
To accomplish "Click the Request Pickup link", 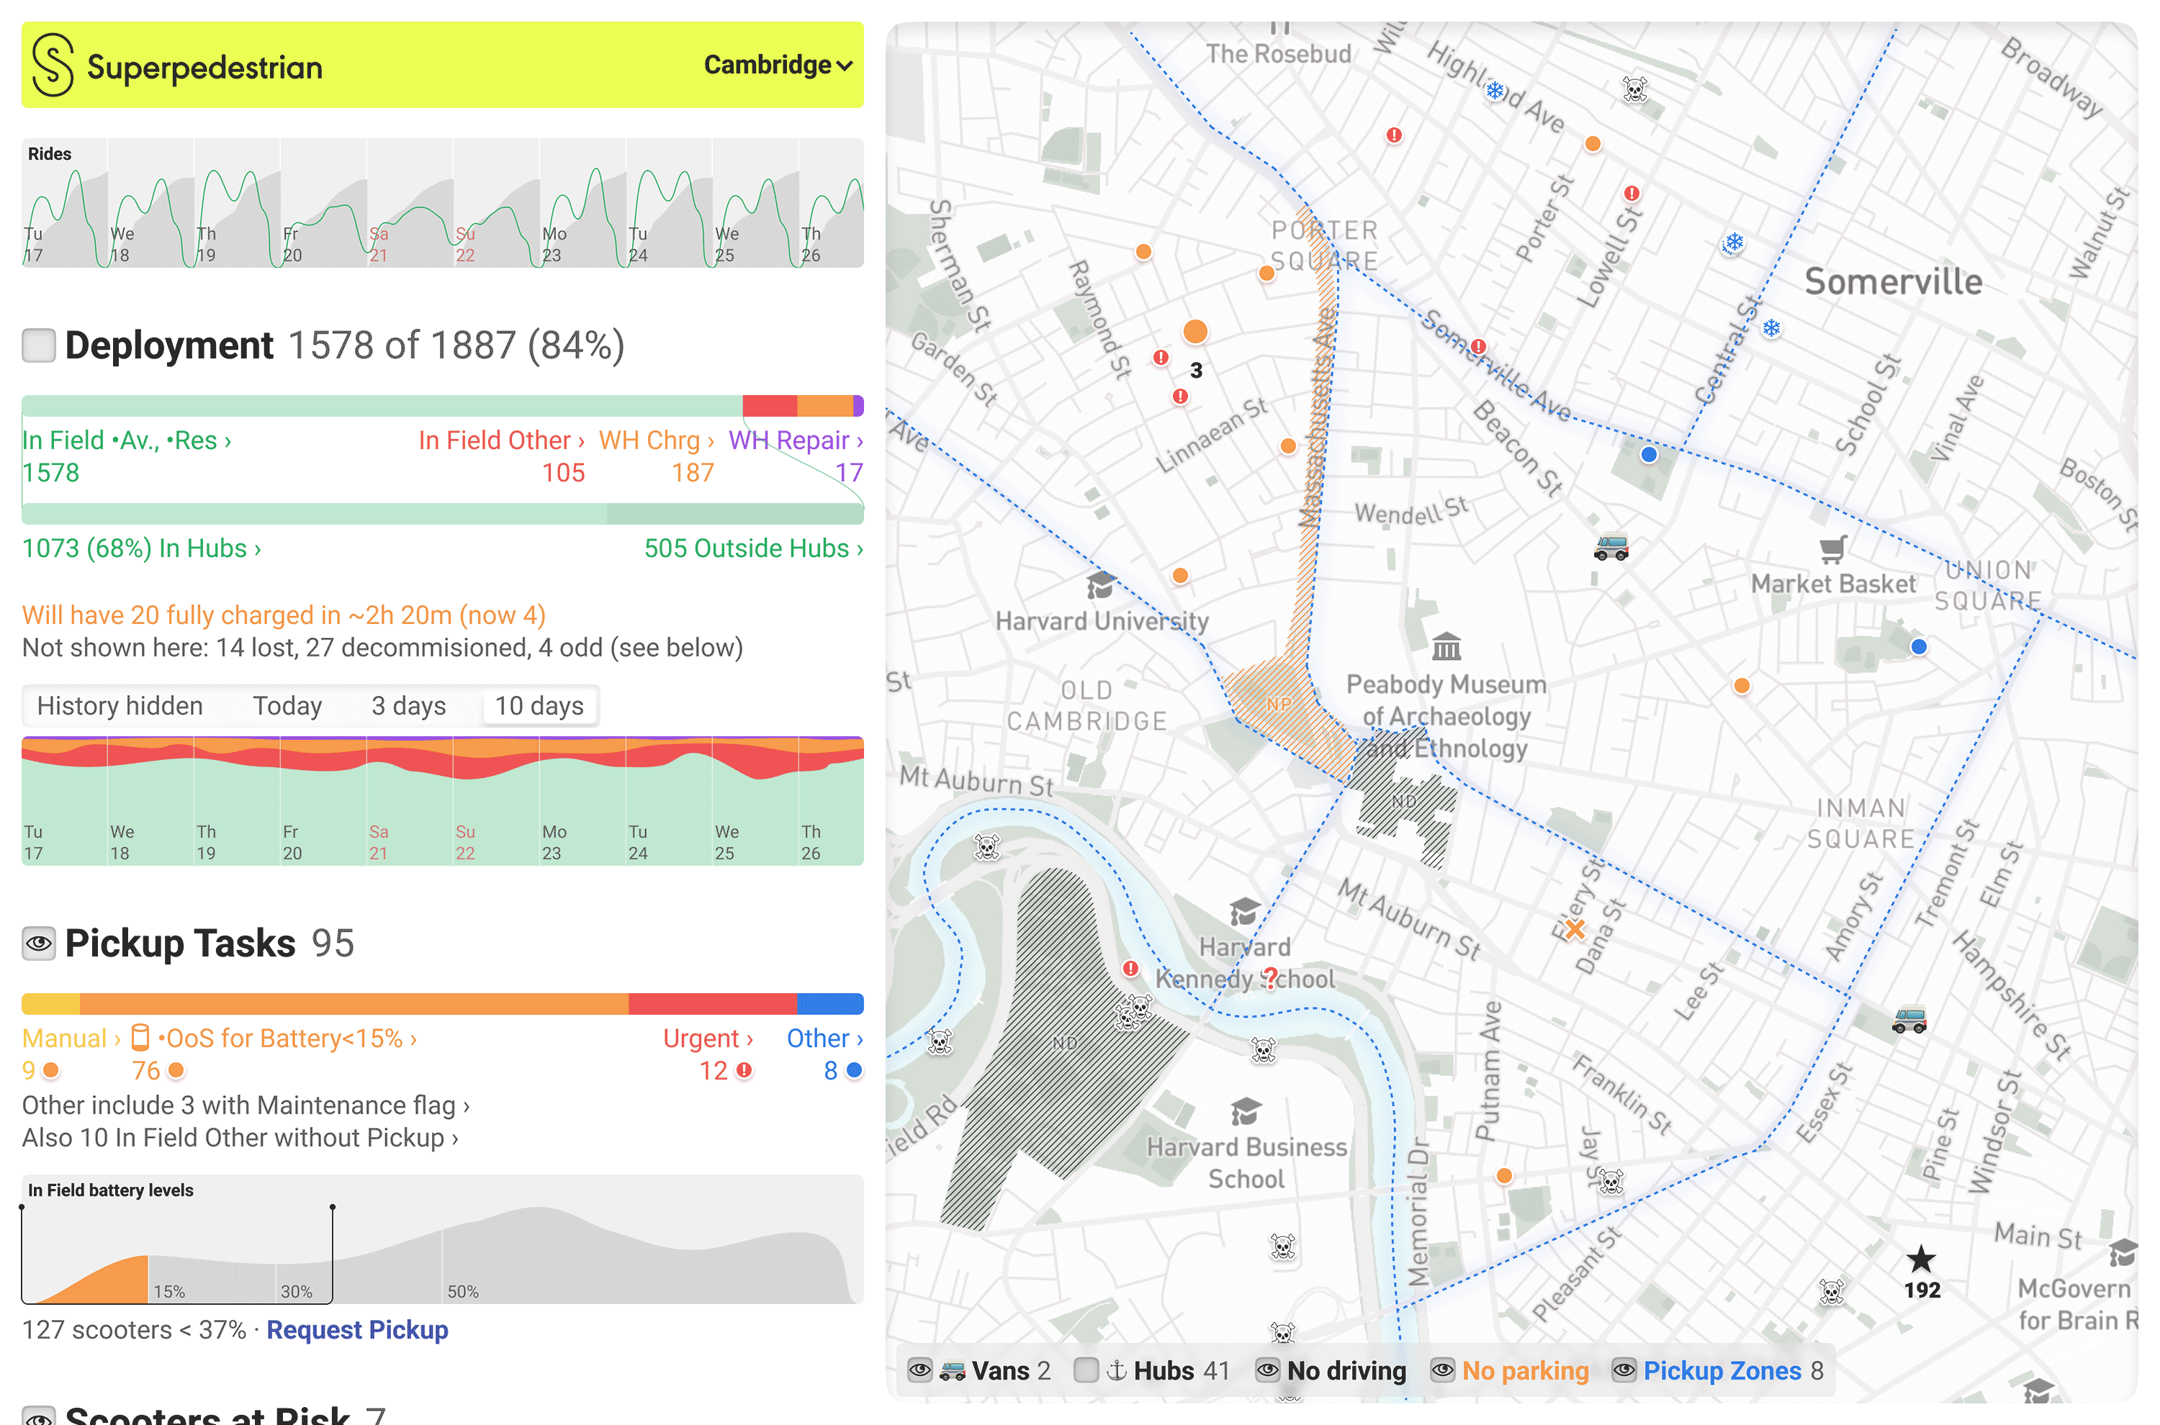I will click(357, 1329).
